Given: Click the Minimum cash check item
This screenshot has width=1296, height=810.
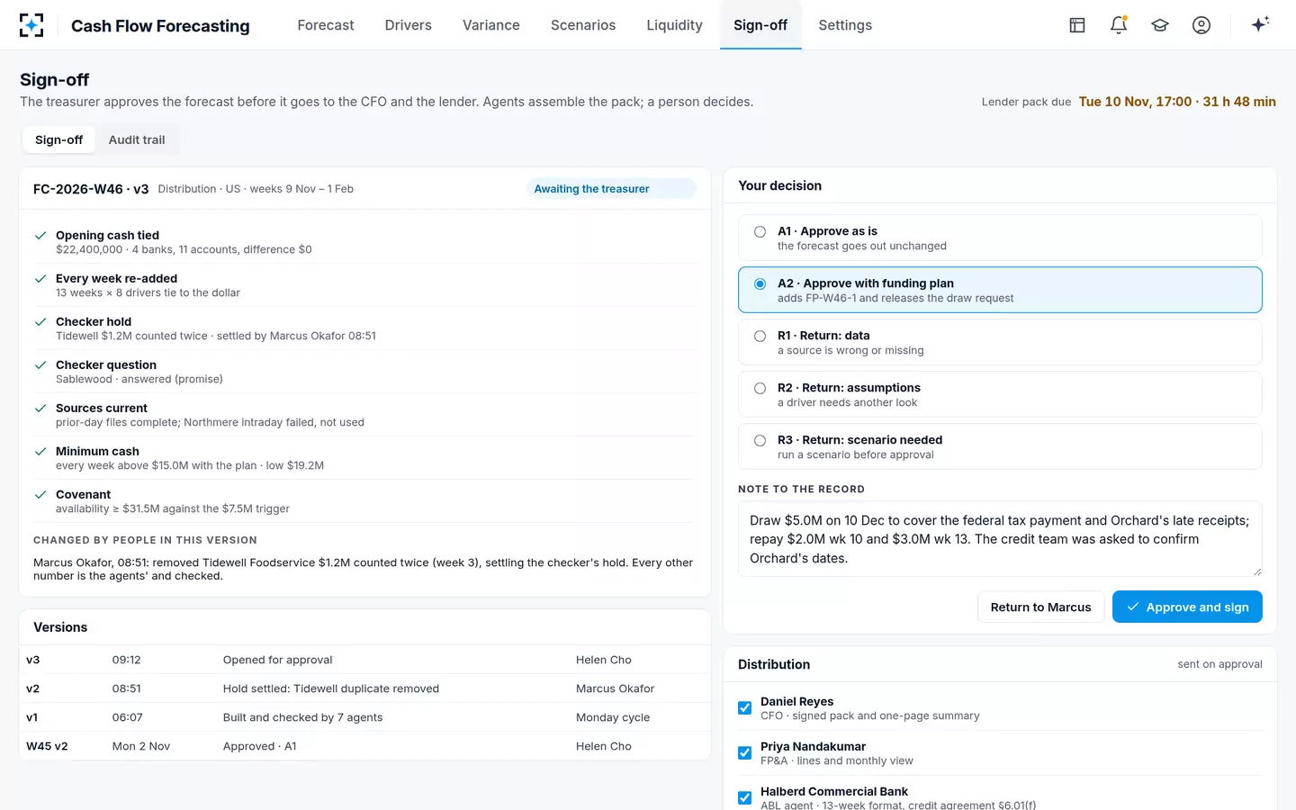Looking at the screenshot, I should click(364, 458).
